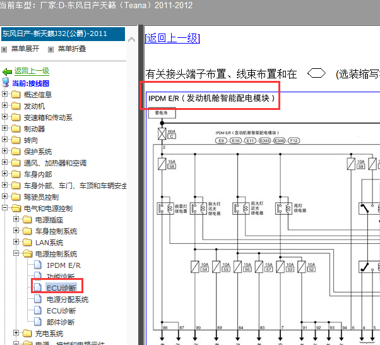
Task: Click the 返回上一级 link in left panel
Action: [x=32, y=71]
